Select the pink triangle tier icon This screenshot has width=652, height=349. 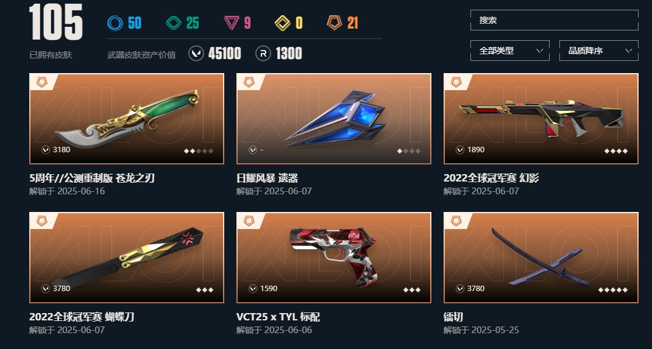point(231,23)
